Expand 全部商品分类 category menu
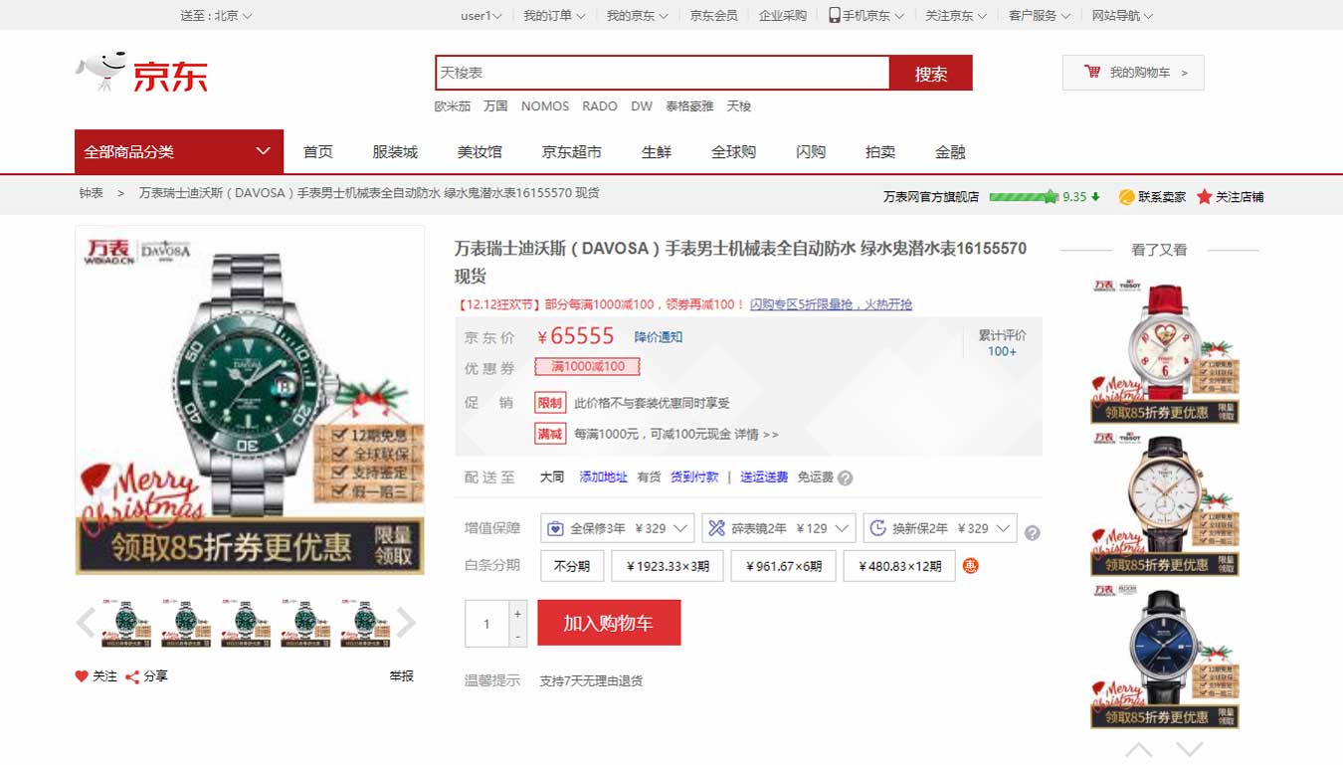 click(x=179, y=151)
